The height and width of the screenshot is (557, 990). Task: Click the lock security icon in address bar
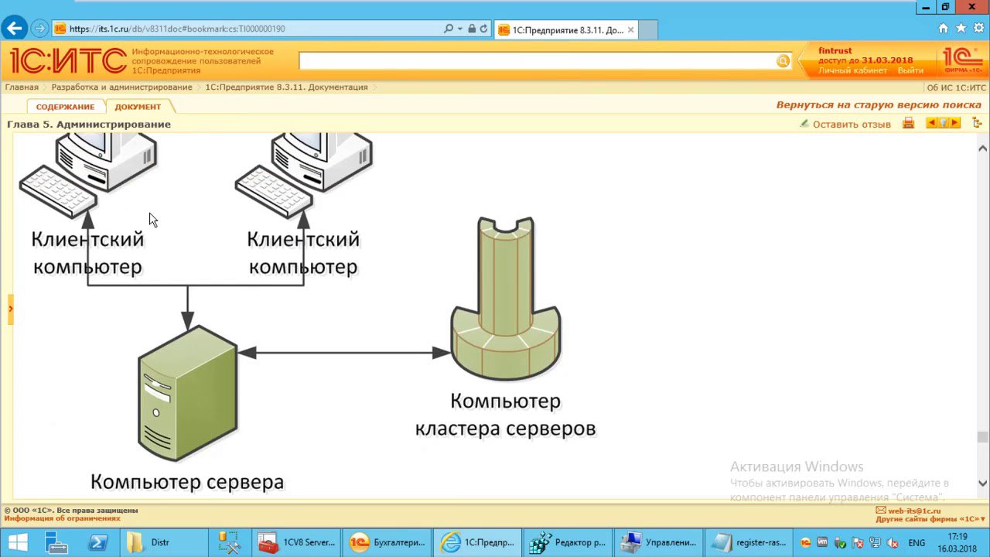click(472, 29)
